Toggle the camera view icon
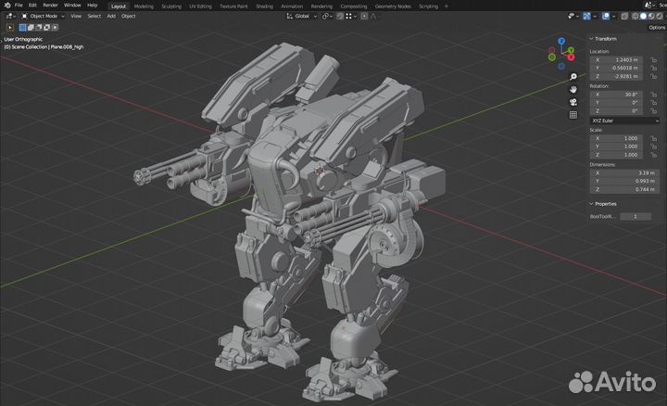Viewport: 667px width, 406px height. [573, 102]
